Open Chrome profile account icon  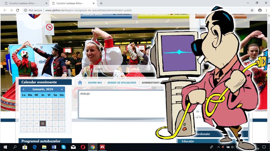pos(260,10)
